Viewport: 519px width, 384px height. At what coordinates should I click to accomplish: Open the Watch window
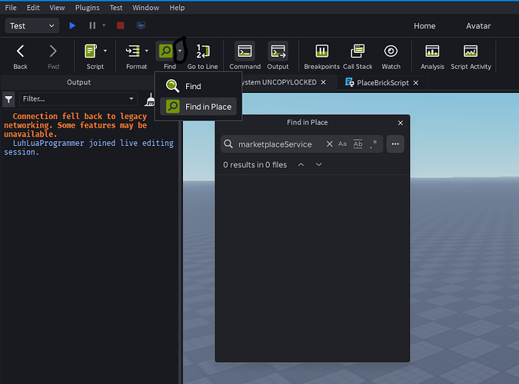391,56
